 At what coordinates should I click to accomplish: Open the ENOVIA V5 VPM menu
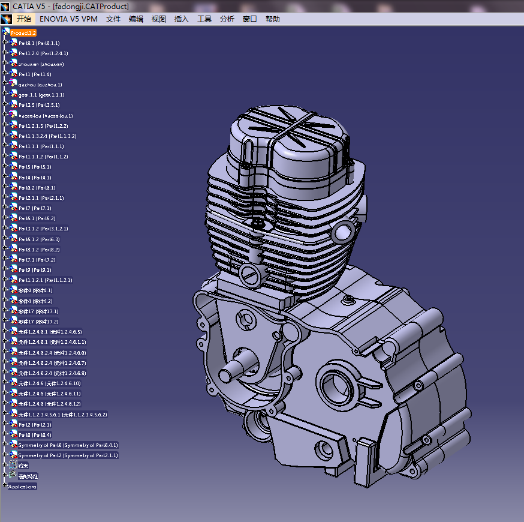coord(68,19)
